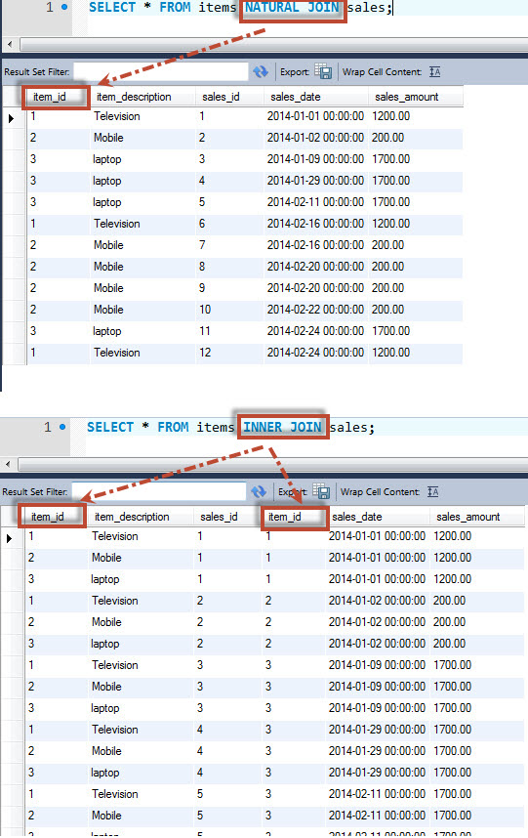Sort upper grid by sales_id column header
This screenshot has width=528, height=838.
[x=221, y=97]
